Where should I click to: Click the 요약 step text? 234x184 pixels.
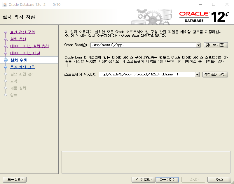14,81
